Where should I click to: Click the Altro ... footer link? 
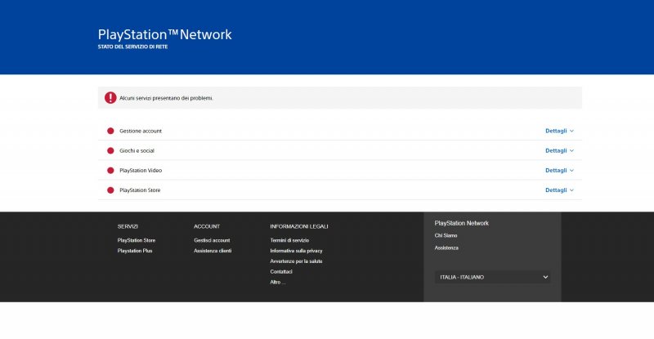(x=278, y=282)
